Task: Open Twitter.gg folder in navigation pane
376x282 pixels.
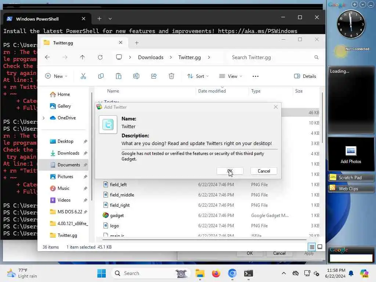Action: click(67, 235)
